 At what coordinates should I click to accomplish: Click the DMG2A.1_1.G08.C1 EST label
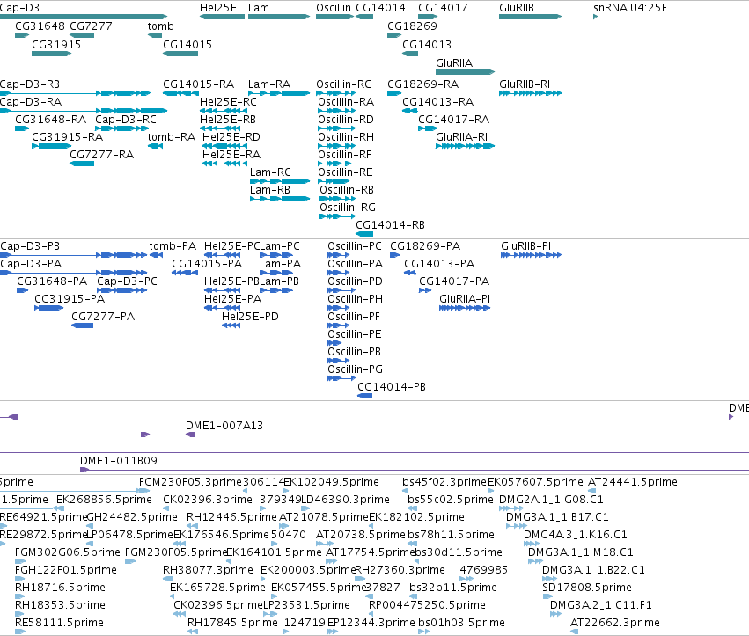[551, 500]
